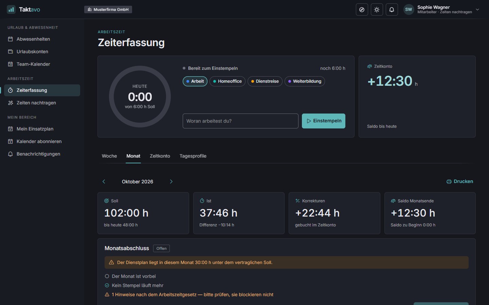
Task: Click the Drucken print link
Action: 459,182
